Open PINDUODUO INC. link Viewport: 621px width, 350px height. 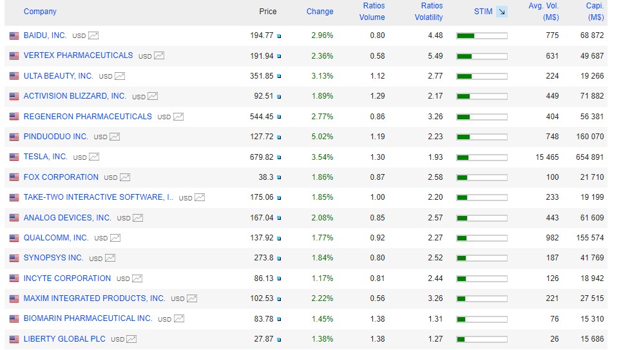coord(56,137)
